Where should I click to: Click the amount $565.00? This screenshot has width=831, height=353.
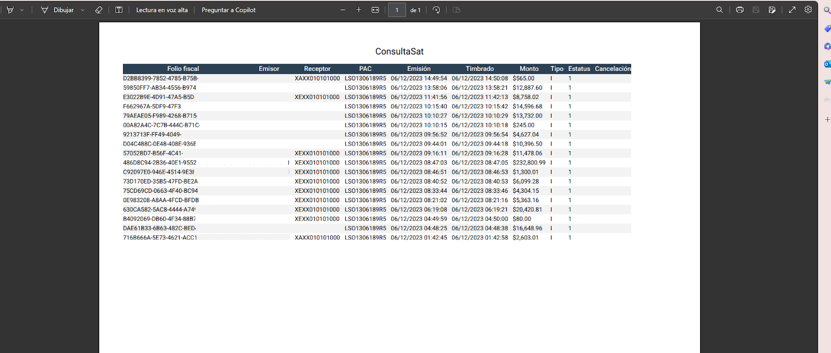click(524, 79)
